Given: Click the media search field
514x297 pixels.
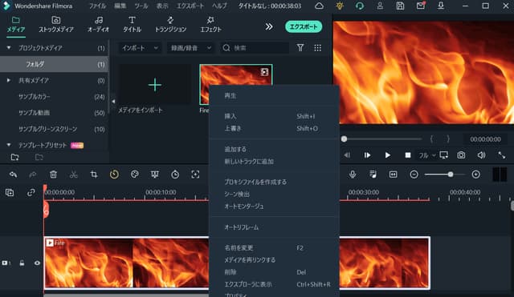Looking at the screenshot, I should (255, 48).
